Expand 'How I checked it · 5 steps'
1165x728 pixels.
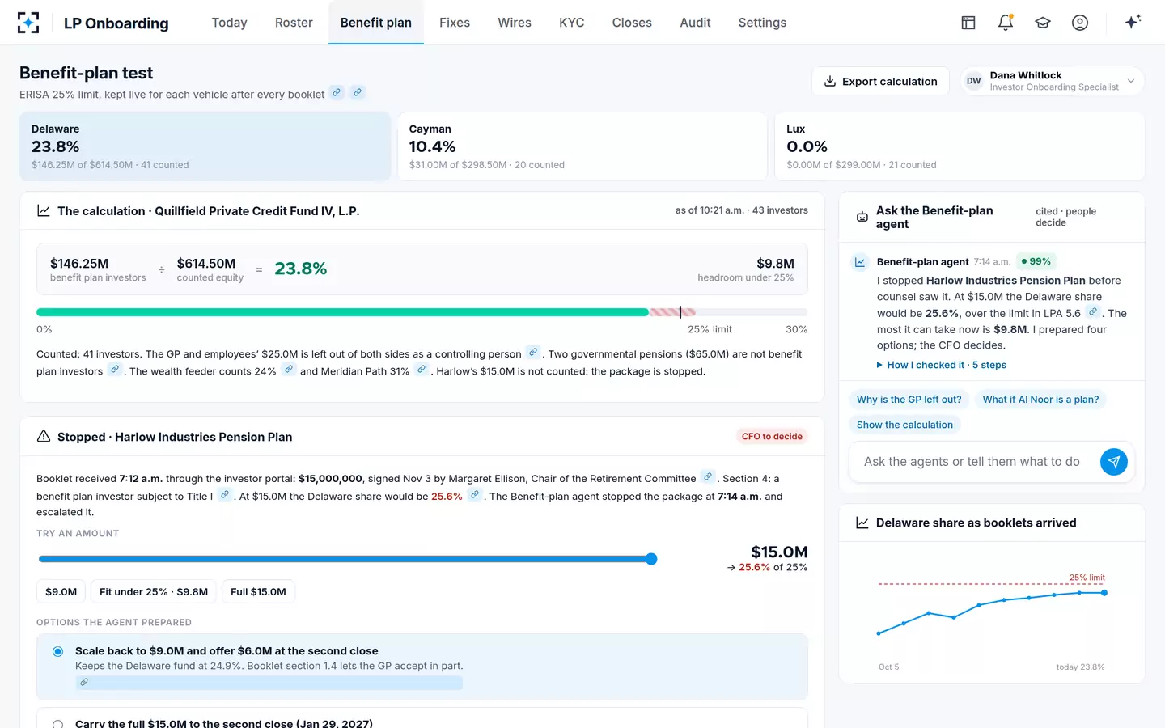[x=942, y=365]
